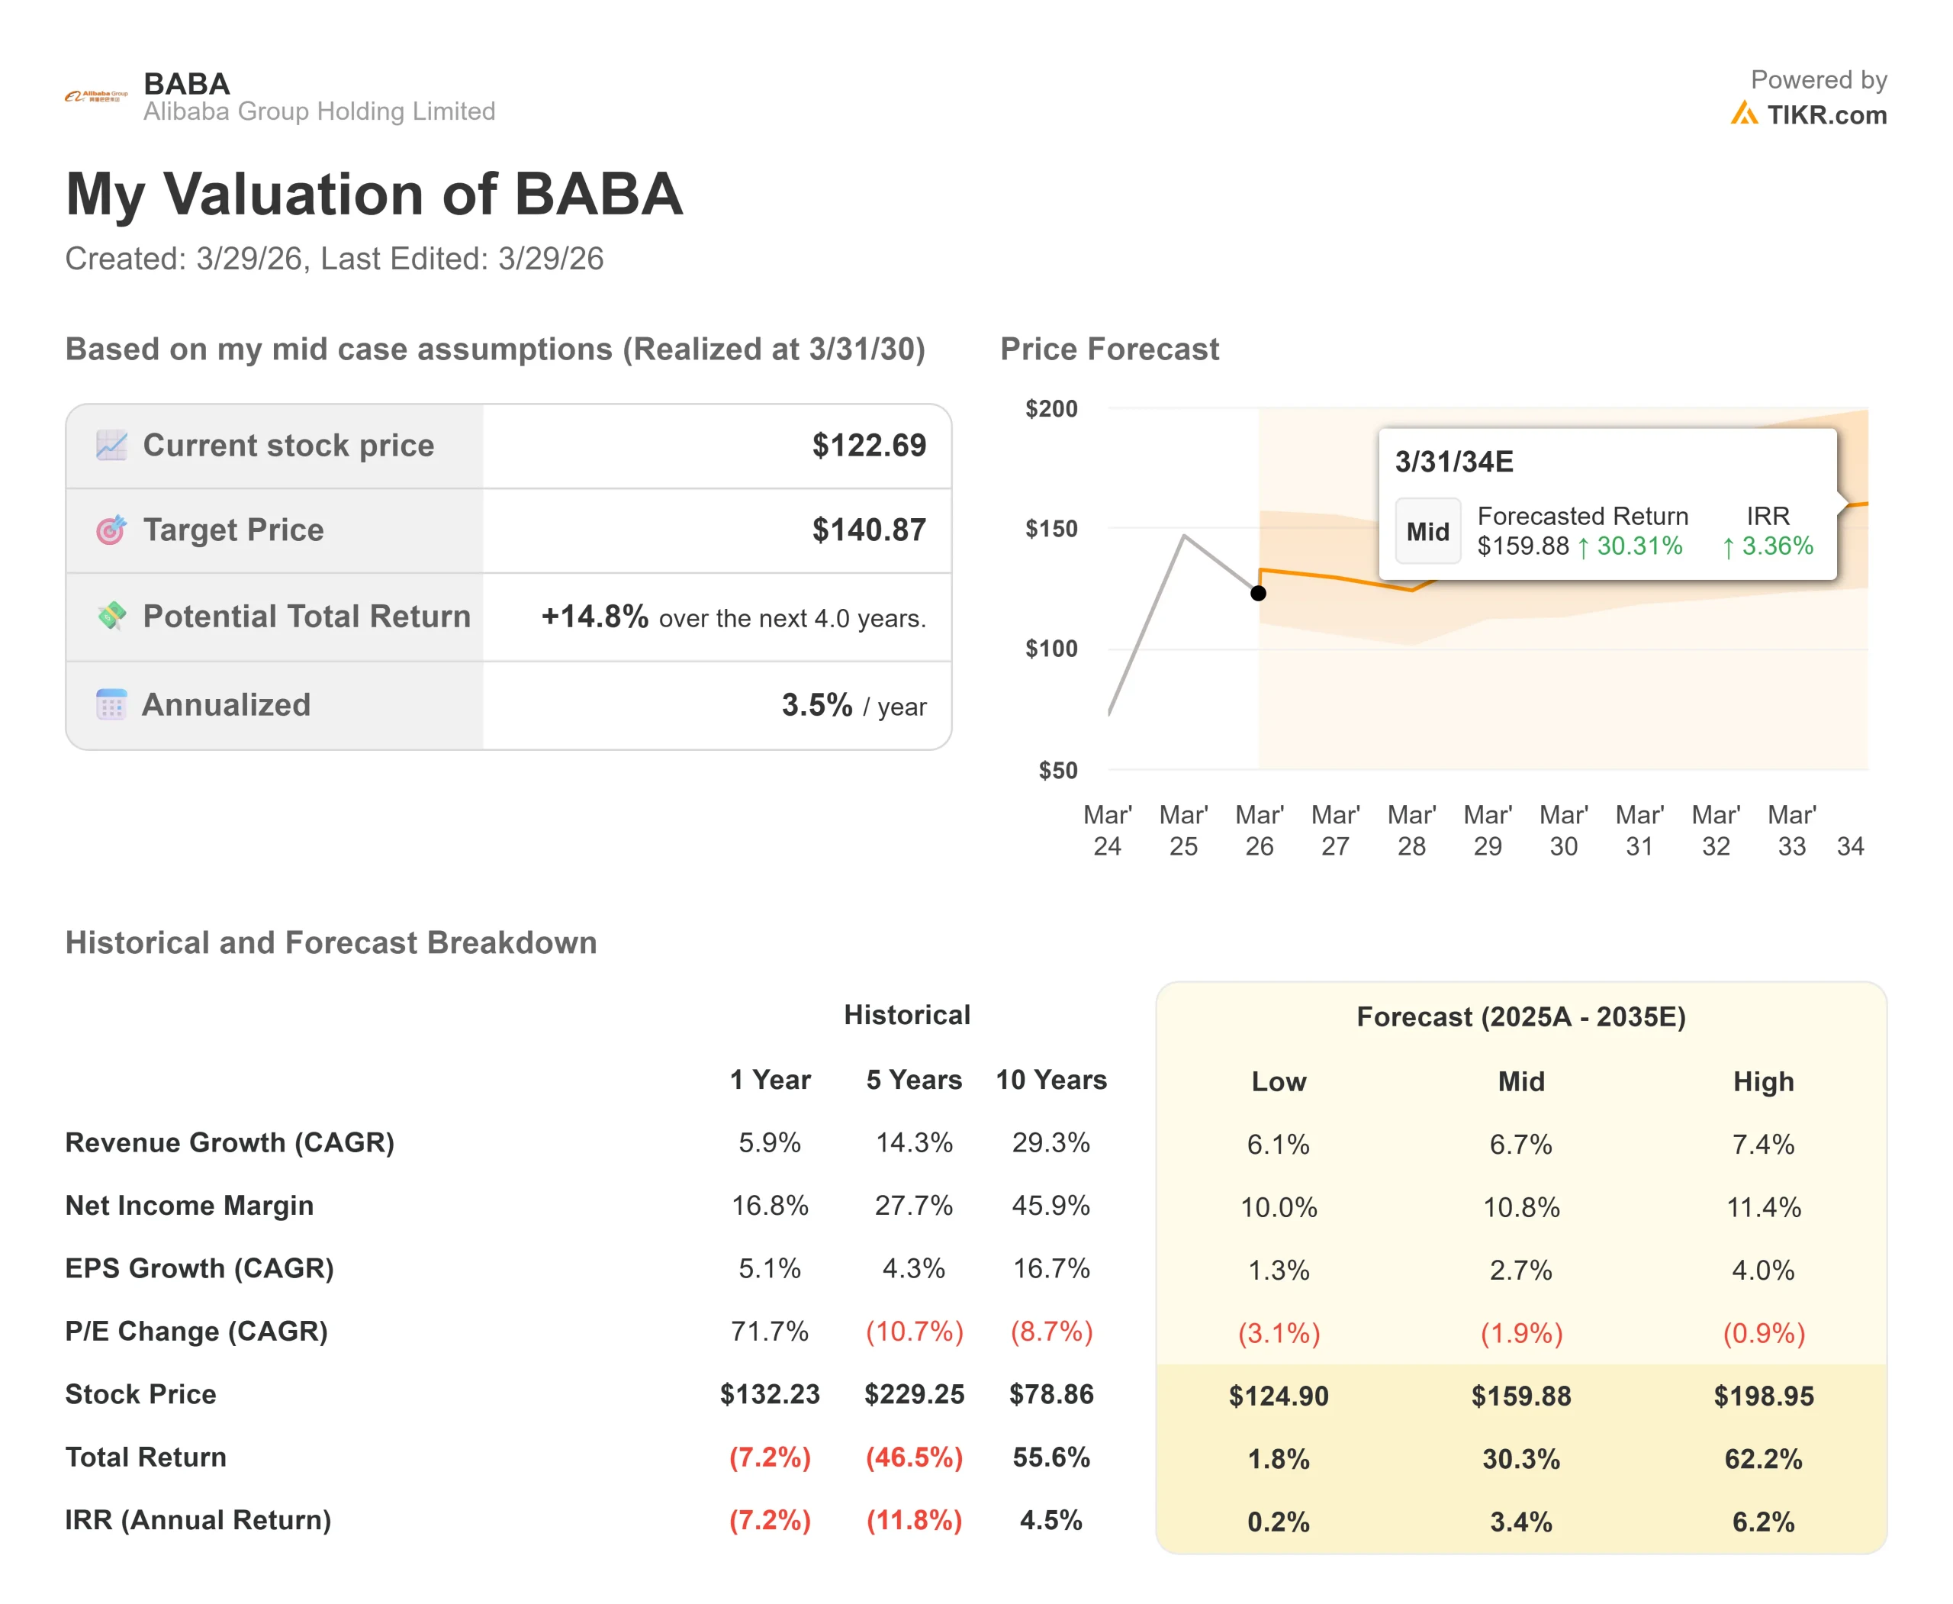Click the Mid stock price $159.88 cell
This screenshot has width=1953, height=1604.
pos(1520,1396)
